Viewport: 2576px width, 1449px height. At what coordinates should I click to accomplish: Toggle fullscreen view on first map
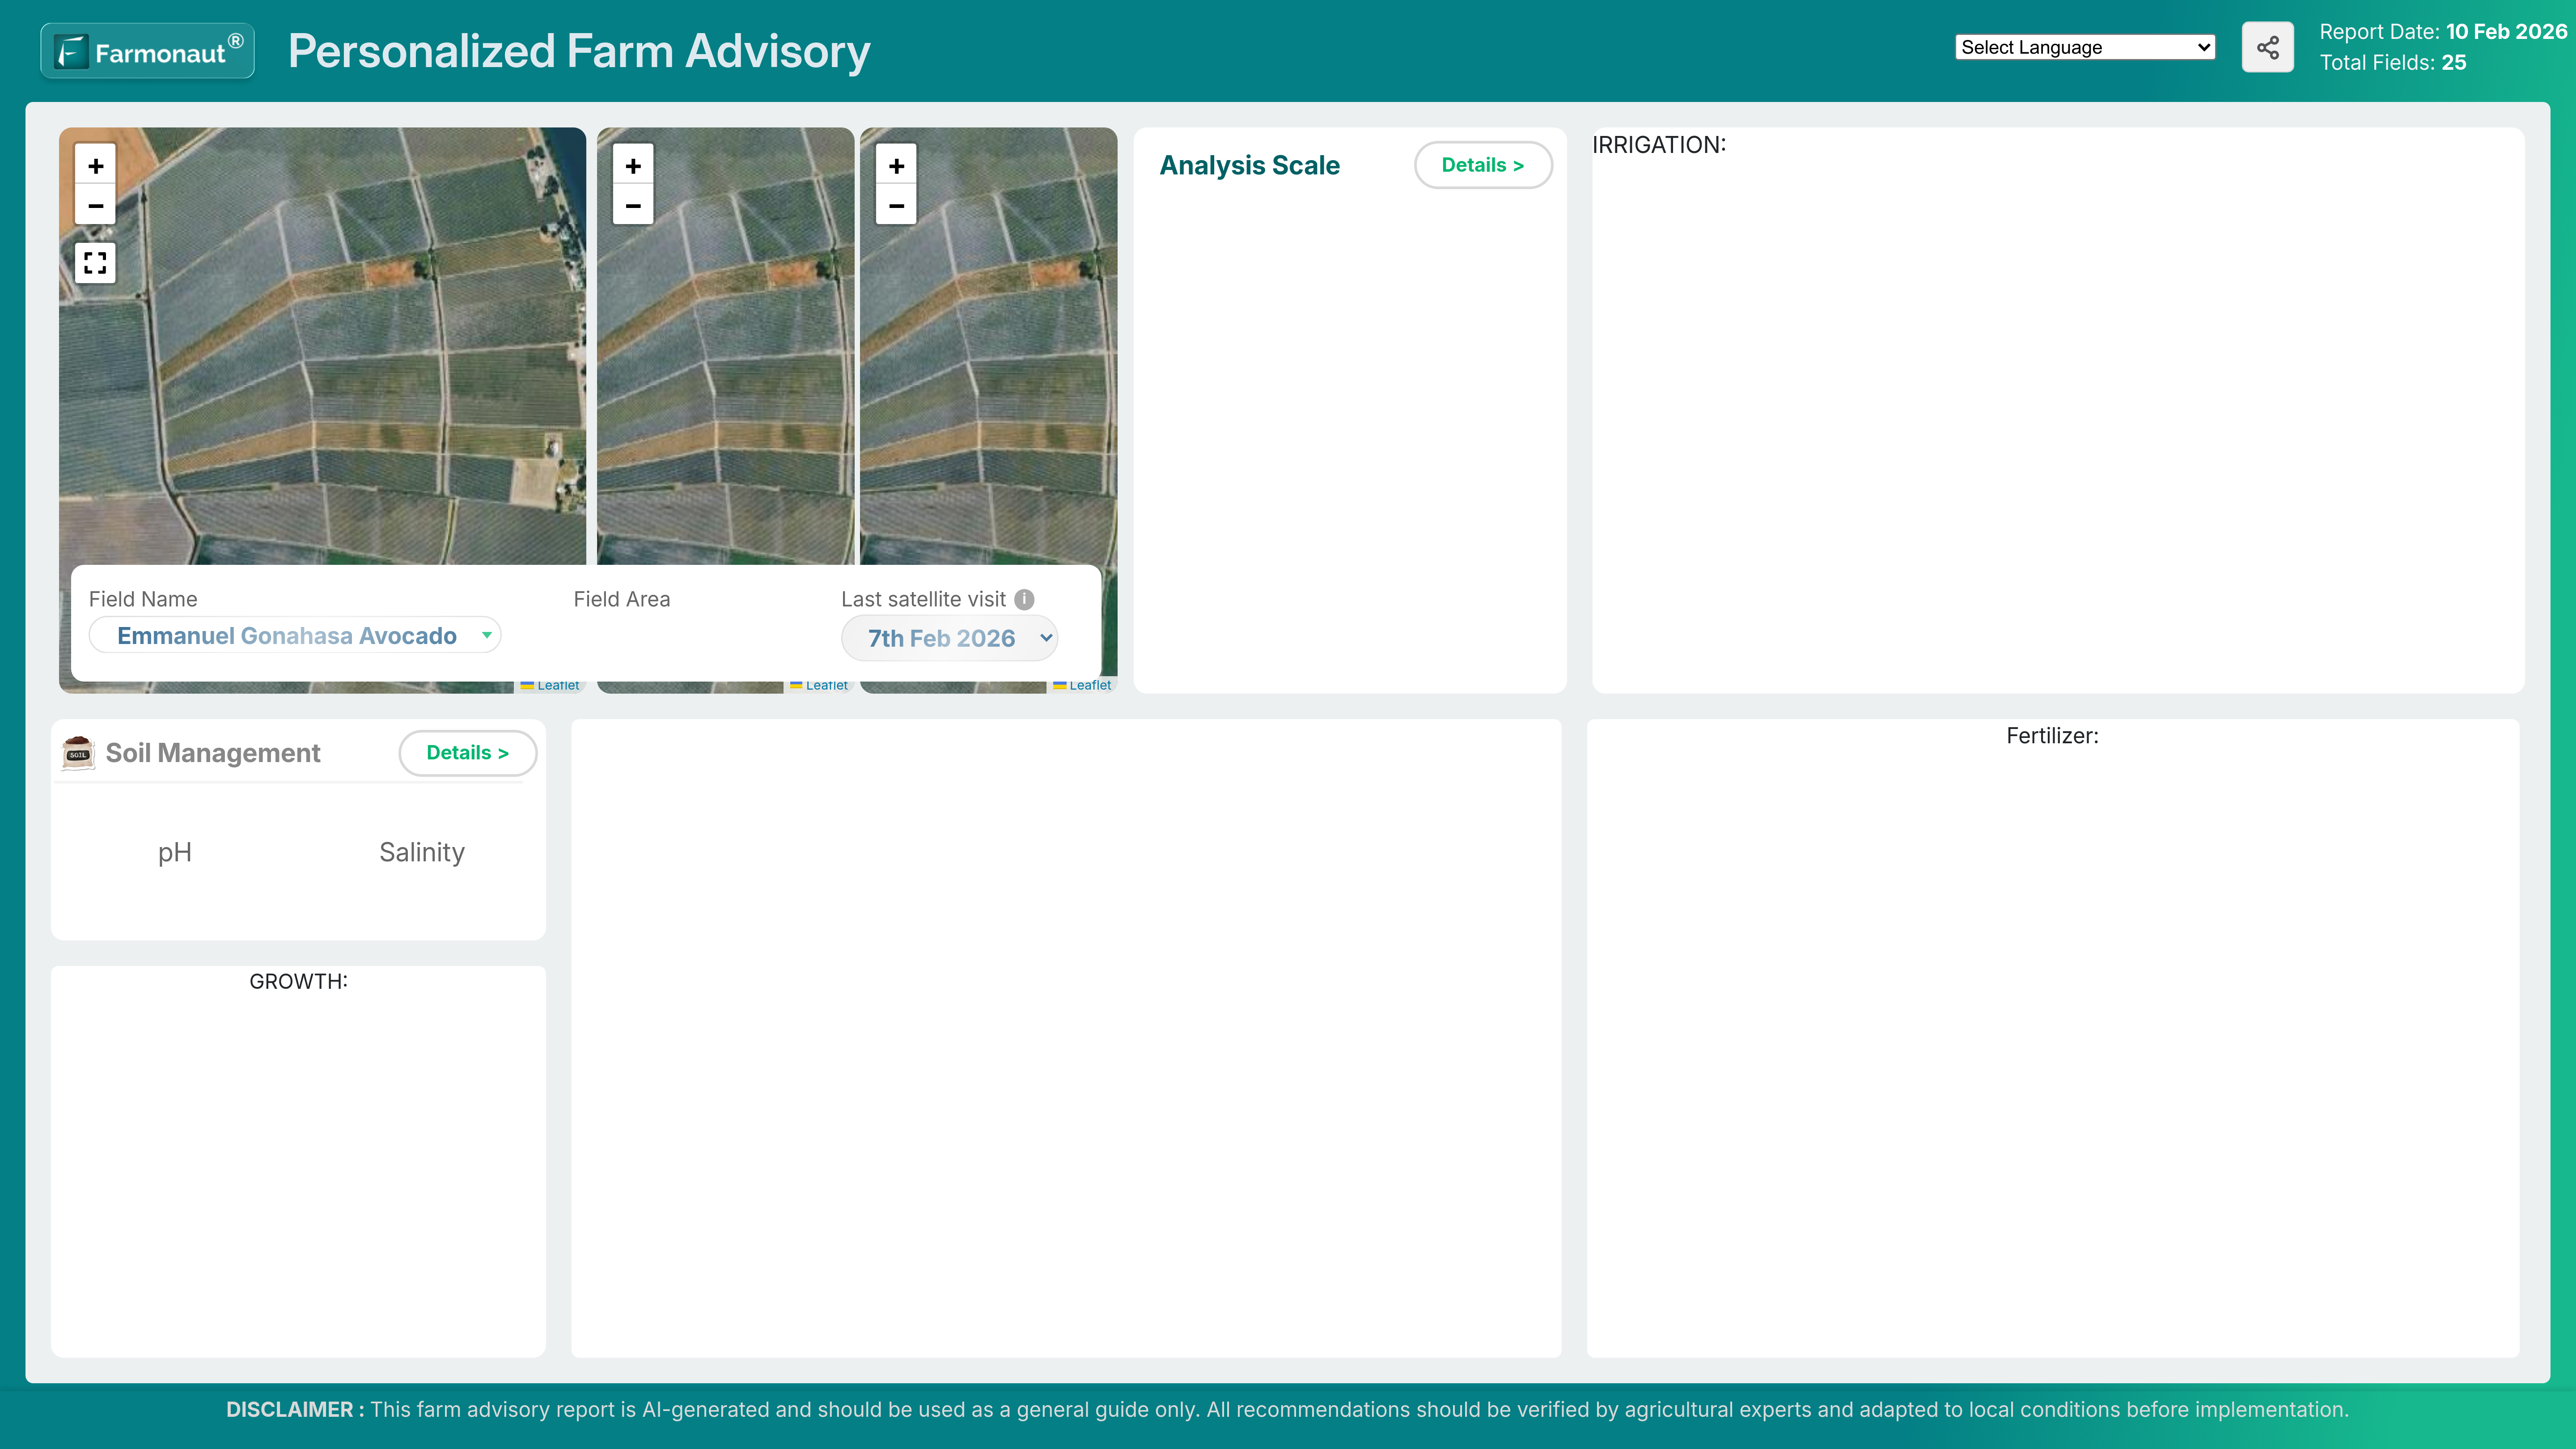pos(95,263)
